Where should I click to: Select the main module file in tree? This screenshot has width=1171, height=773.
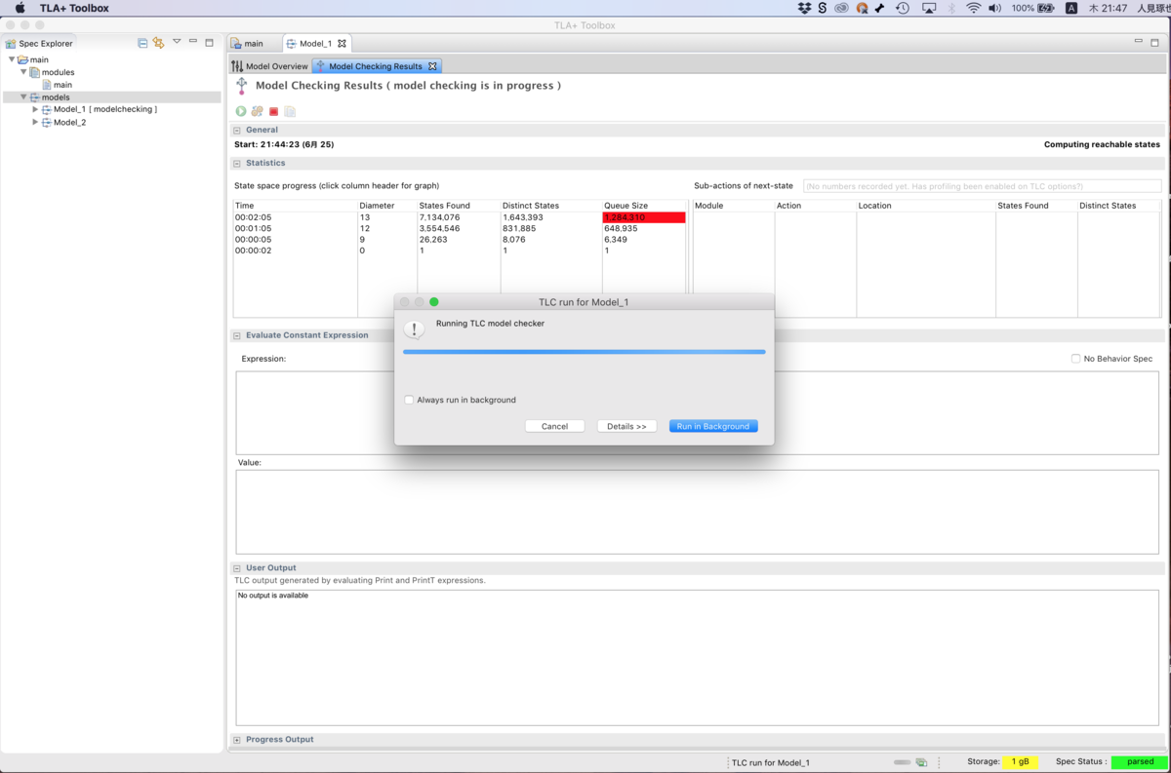pyautogui.click(x=62, y=85)
